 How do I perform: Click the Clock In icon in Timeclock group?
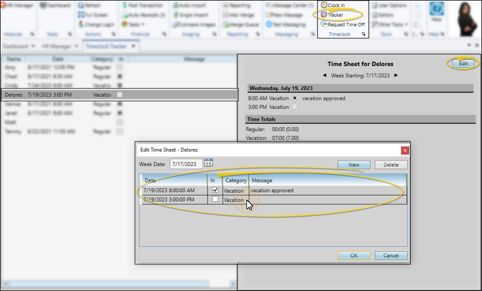click(x=324, y=5)
